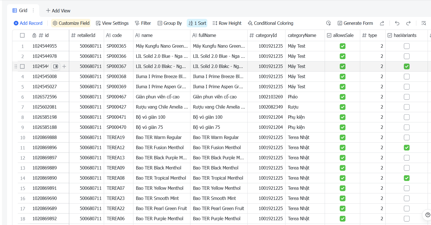The width and height of the screenshot is (431, 225).
Task: Click the name column header
Action: [x=162, y=35]
